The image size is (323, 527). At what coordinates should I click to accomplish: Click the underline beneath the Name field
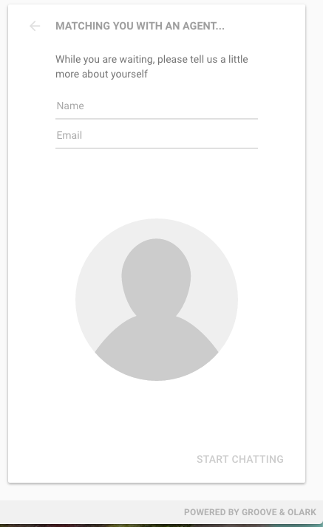tap(157, 119)
